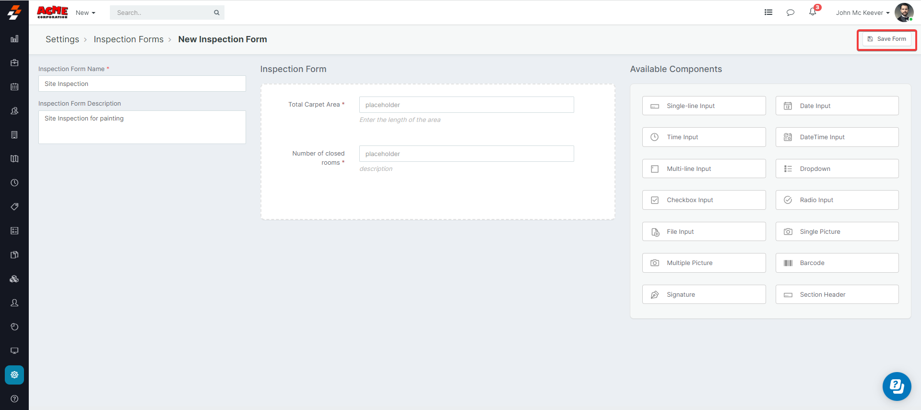Go to Inspection Forms breadcrumb
The image size is (921, 410).
tap(129, 39)
